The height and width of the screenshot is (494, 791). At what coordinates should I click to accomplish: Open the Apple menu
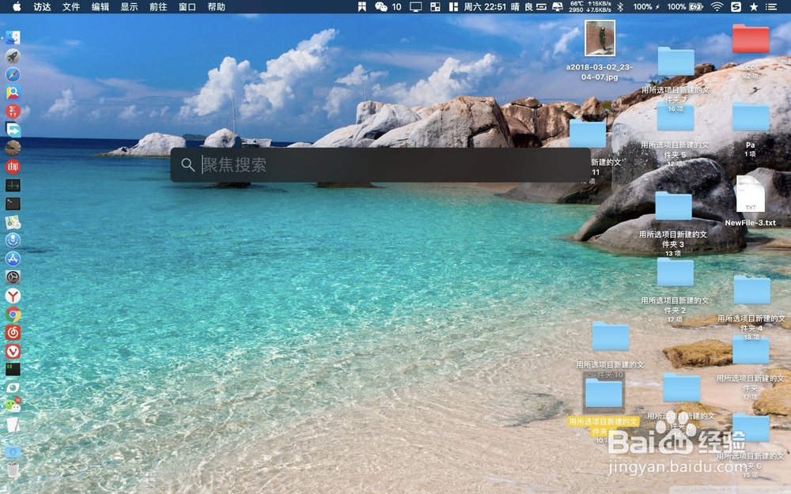click(17, 6)
